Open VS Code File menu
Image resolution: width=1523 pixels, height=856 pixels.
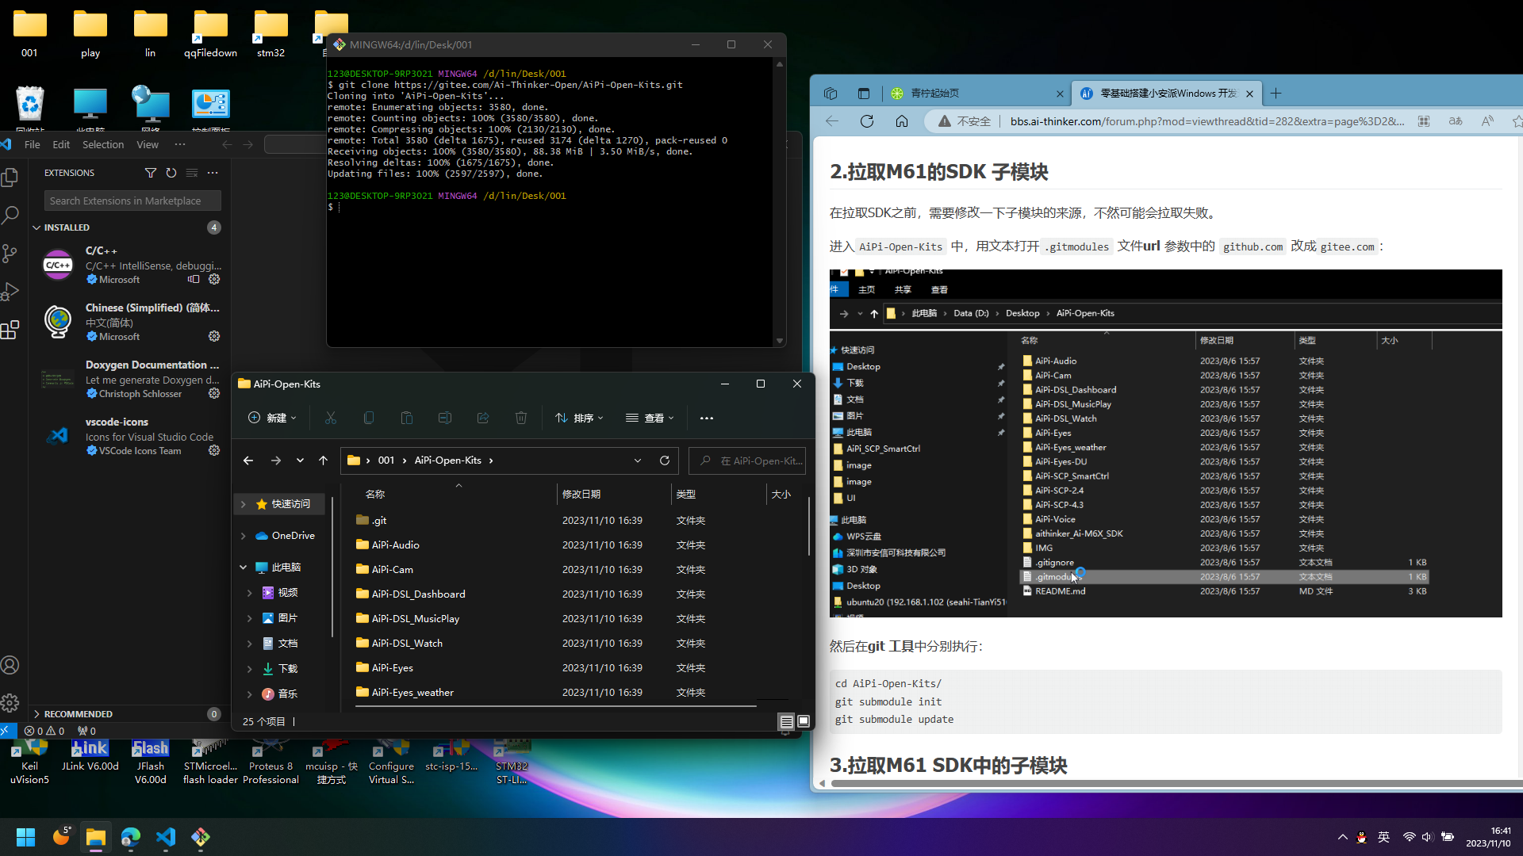[33, 144]
